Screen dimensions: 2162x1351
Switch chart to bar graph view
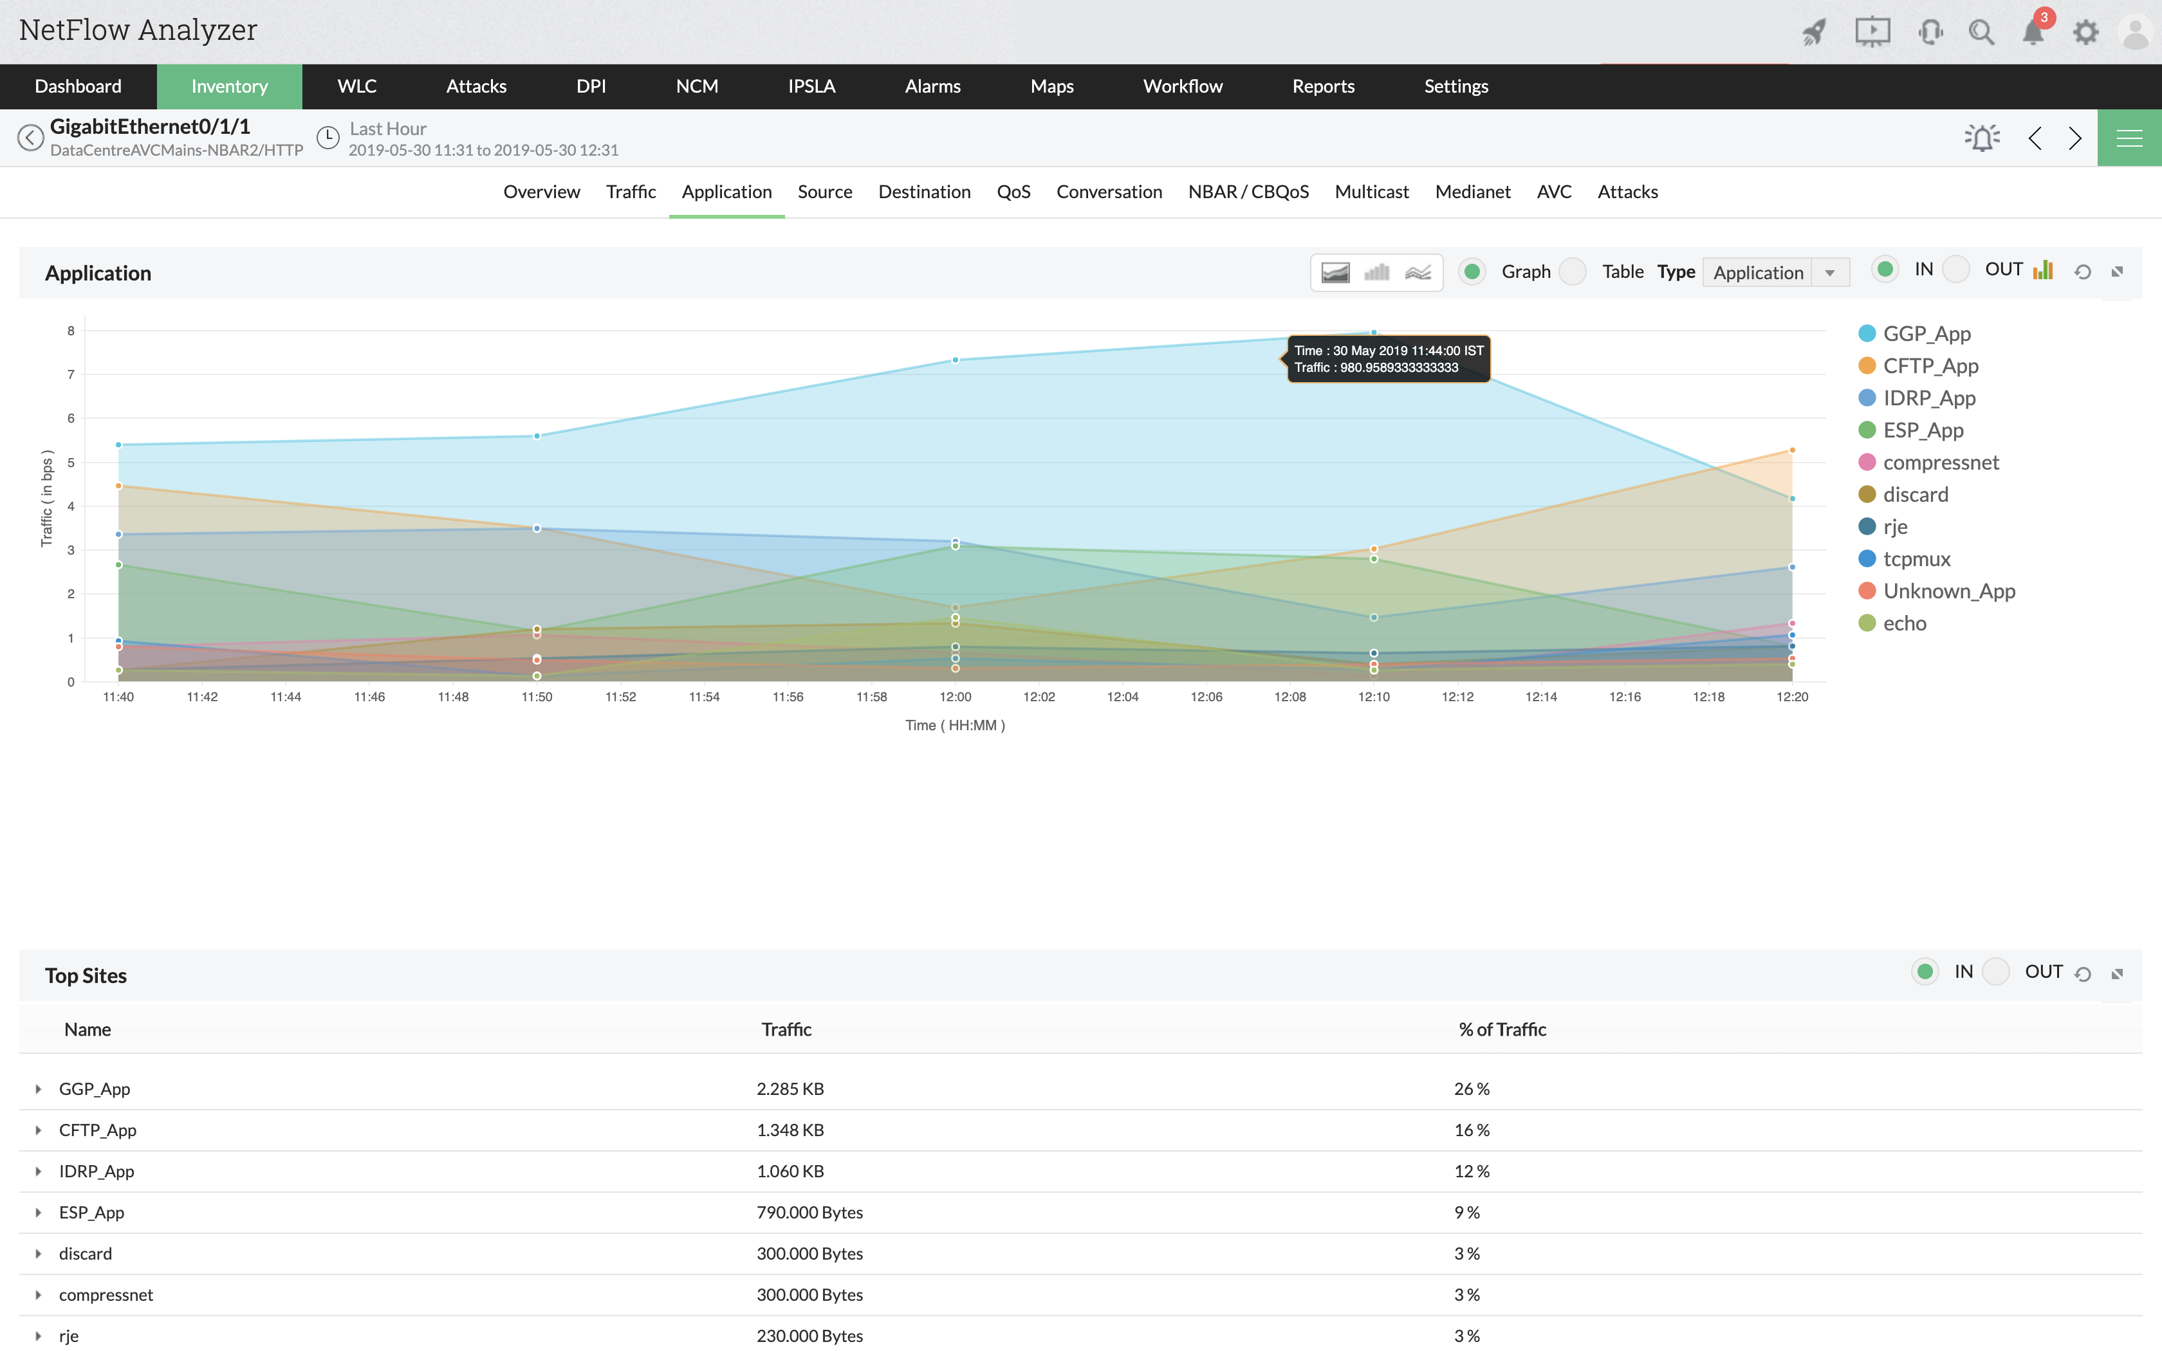click(x=1377, y=271)
